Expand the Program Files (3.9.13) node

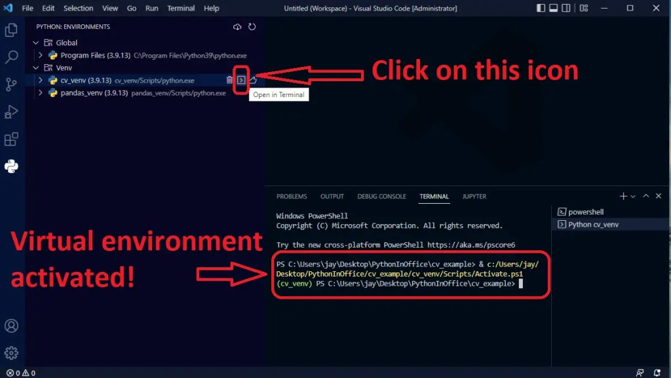pyautogui.click(x=40, y=55)
